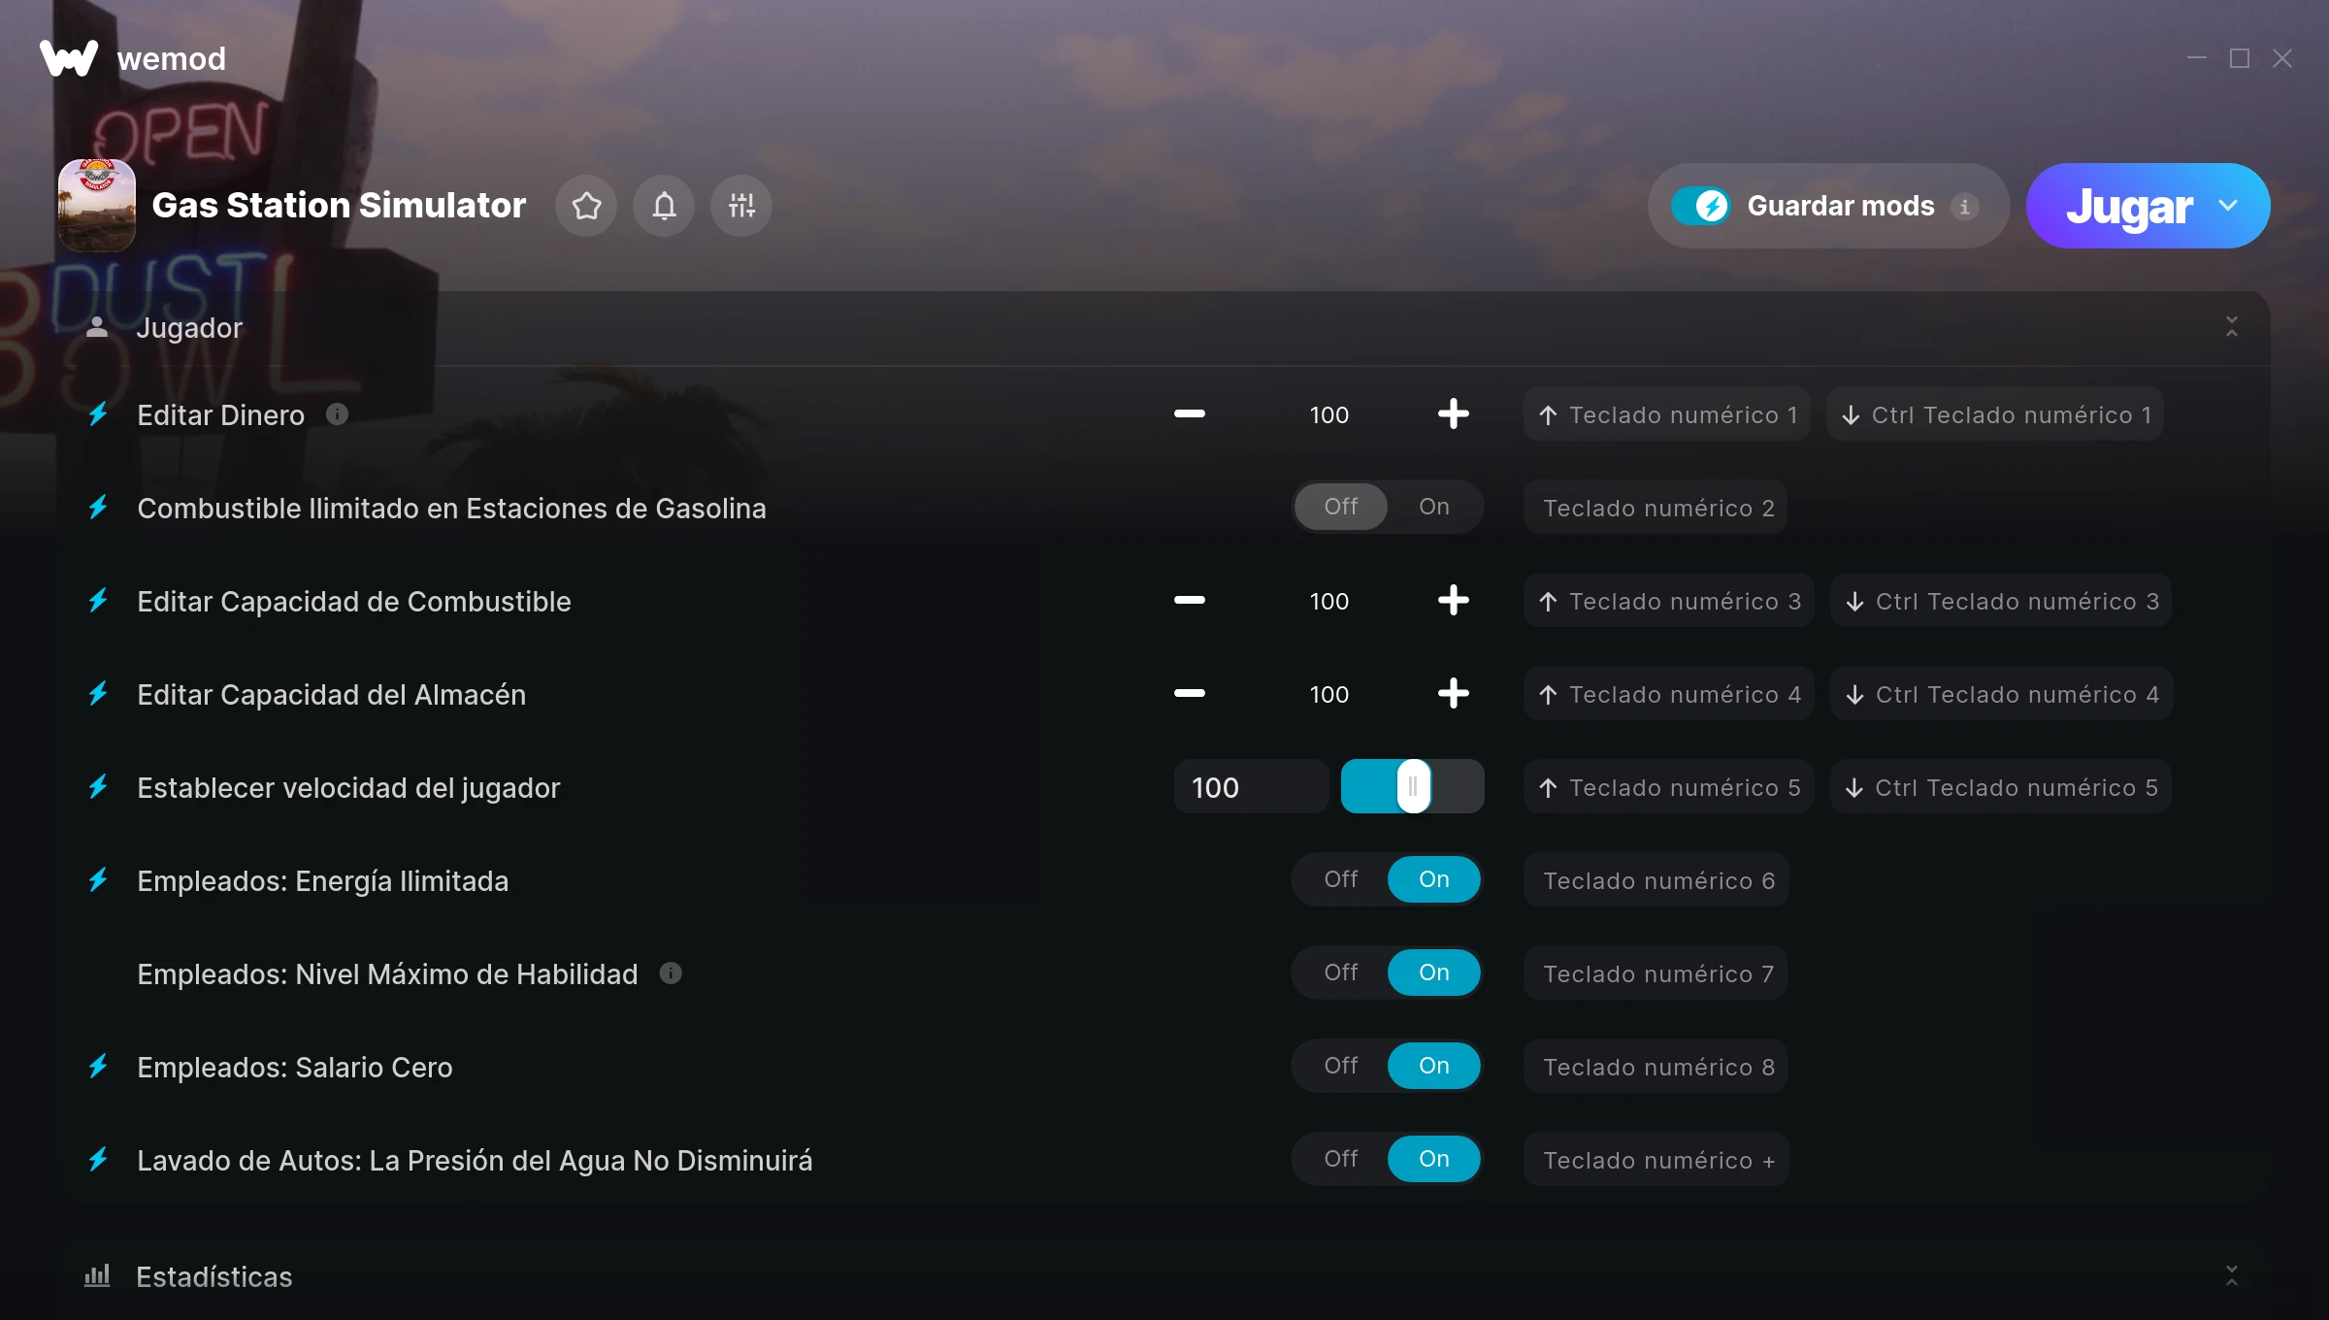Collapse the Estadísticas section chevron
The image size is (2329, 1320).
pos(2231,1275)
